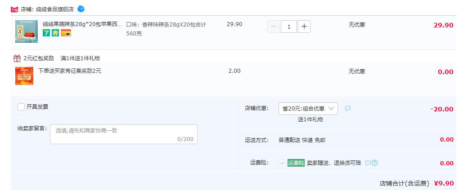Click the 0/200 character counter
The width and height of the screenshot is (459, 190).
[x=185, y=139]
